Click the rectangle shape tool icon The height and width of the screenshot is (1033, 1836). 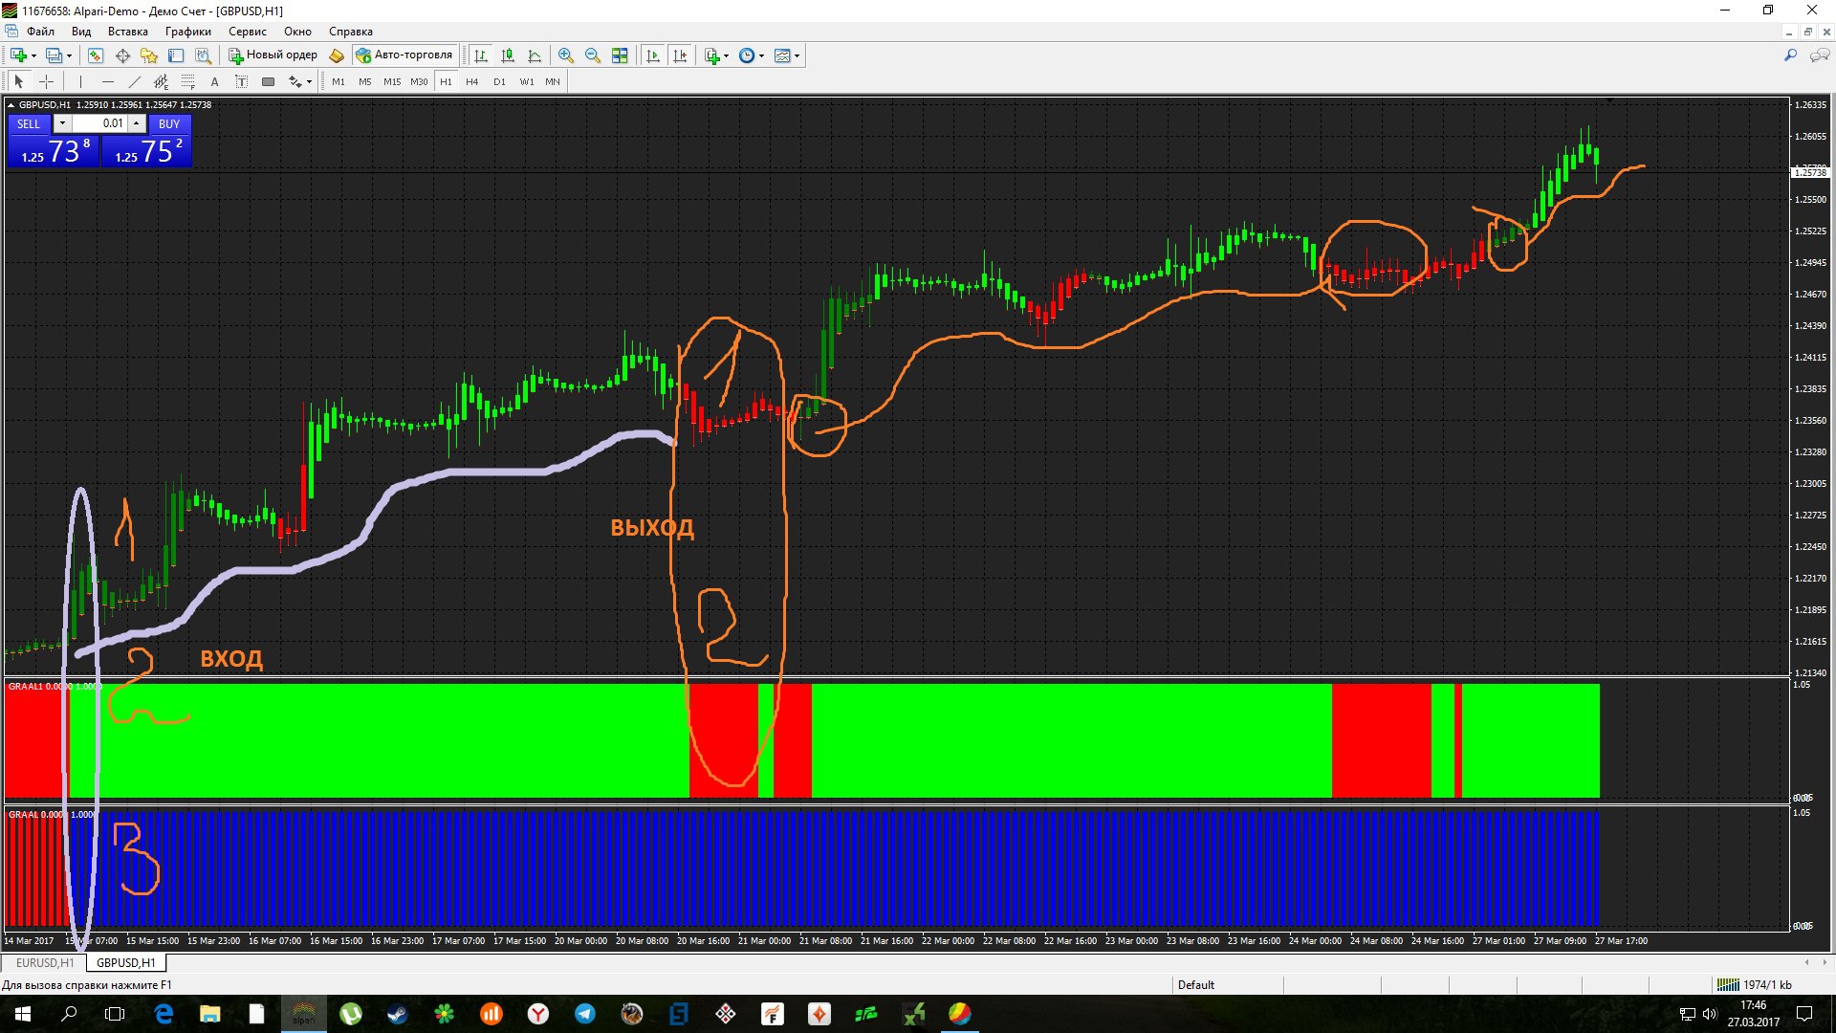coord(268,81)
